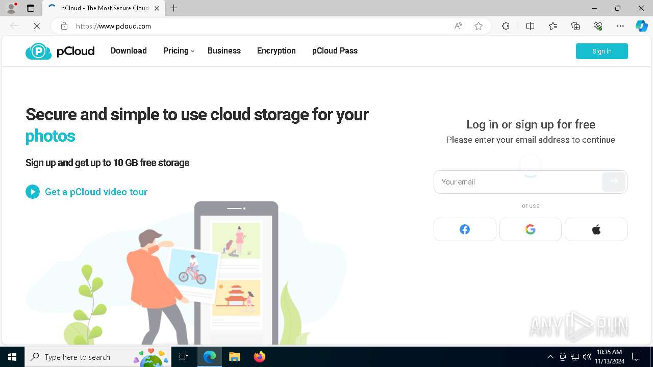Screen dimensions: 653x367
Task: Open browser Extensions menu
Action: pos(506,26)
